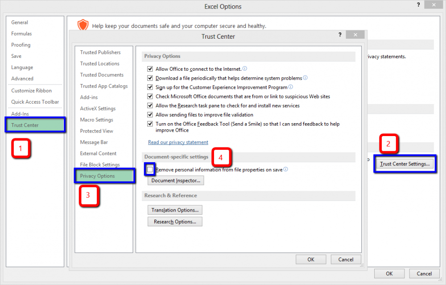This screenshot has height=285, width=446.
Task: Select Formulas in Excel Options
Action: (x=21, y=34)
